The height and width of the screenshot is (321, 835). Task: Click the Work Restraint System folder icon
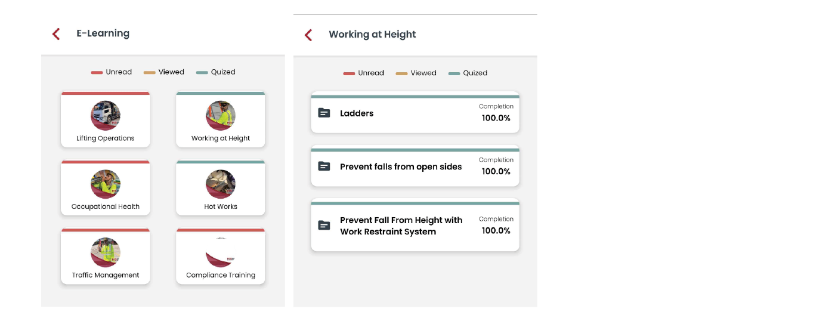click(324, 226)
